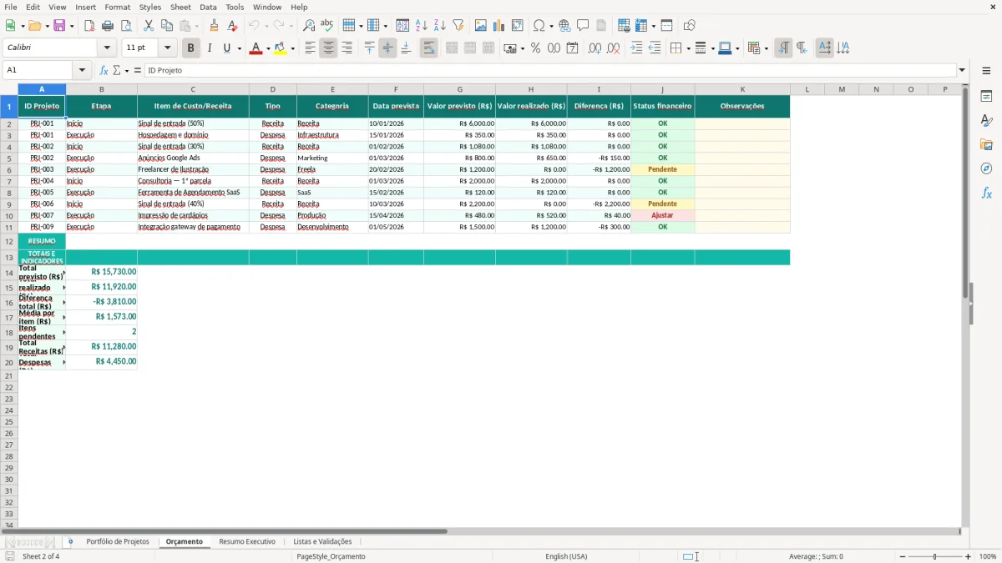Sort descending with the Z-A icon
Image resolution: width=1002 pixels, height=563 pixels.
coord(439,26)
